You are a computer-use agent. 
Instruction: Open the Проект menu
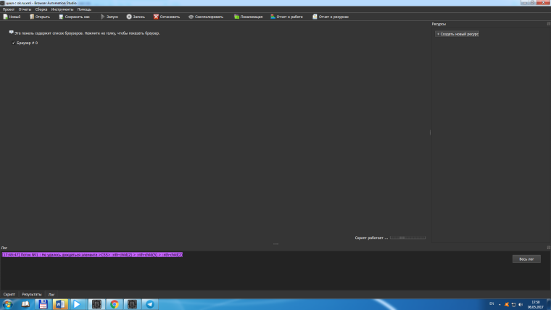point(8,9)
